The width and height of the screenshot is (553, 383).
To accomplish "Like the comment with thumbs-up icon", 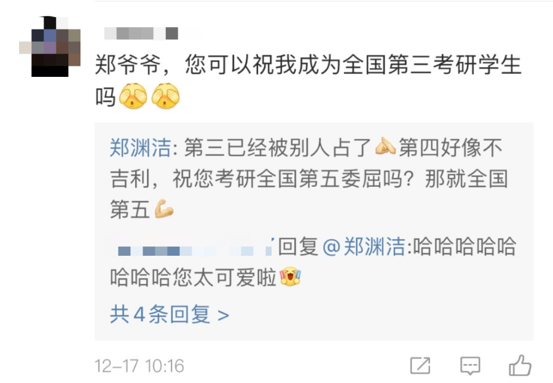I will click(520, 365).
